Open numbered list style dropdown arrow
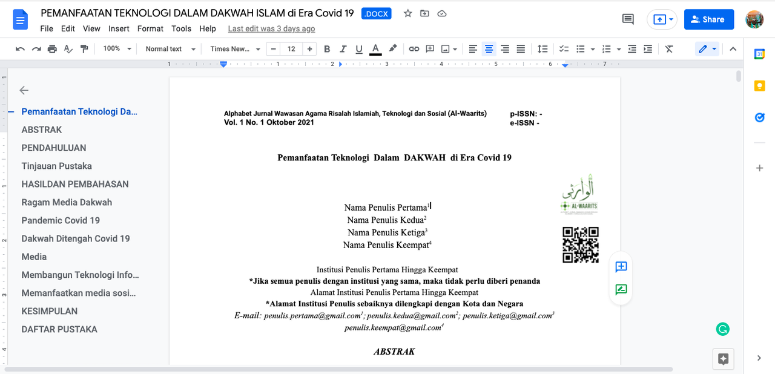This screenshot has width=775, height=374. tap(619, 49)
